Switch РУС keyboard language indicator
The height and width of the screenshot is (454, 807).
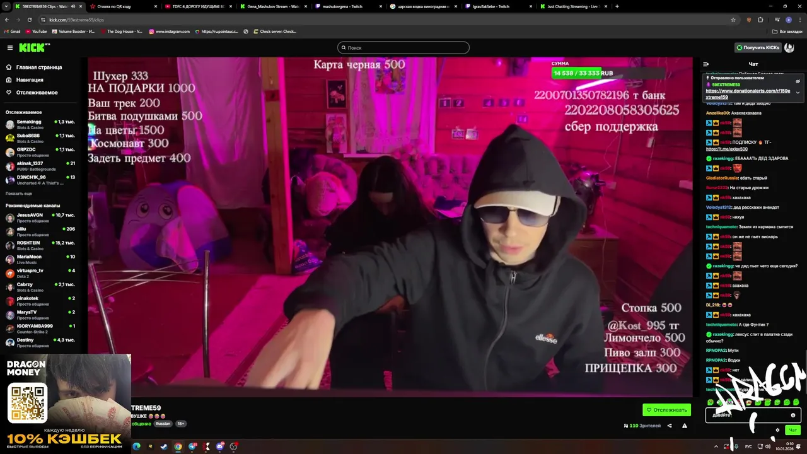pyautogui.click(x=748, y=447)
